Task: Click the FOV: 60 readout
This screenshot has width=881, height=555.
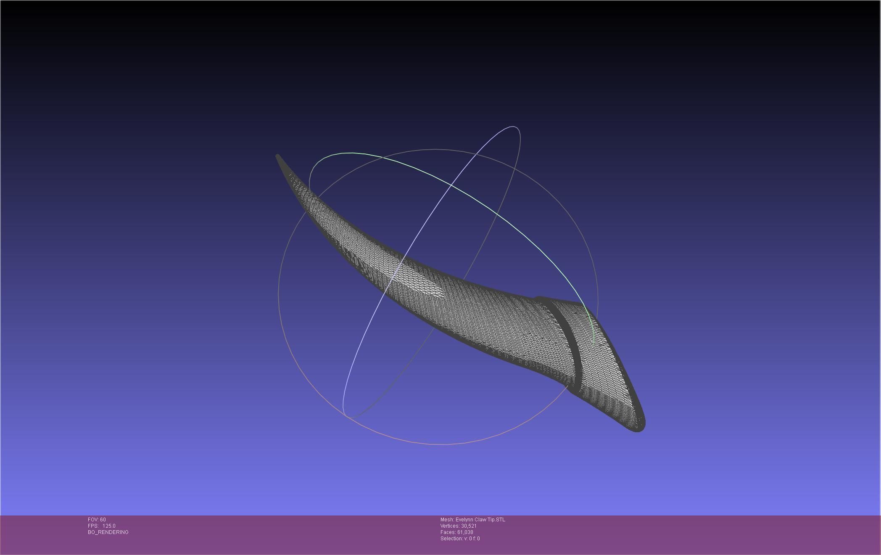Action: tap(97, 520)
